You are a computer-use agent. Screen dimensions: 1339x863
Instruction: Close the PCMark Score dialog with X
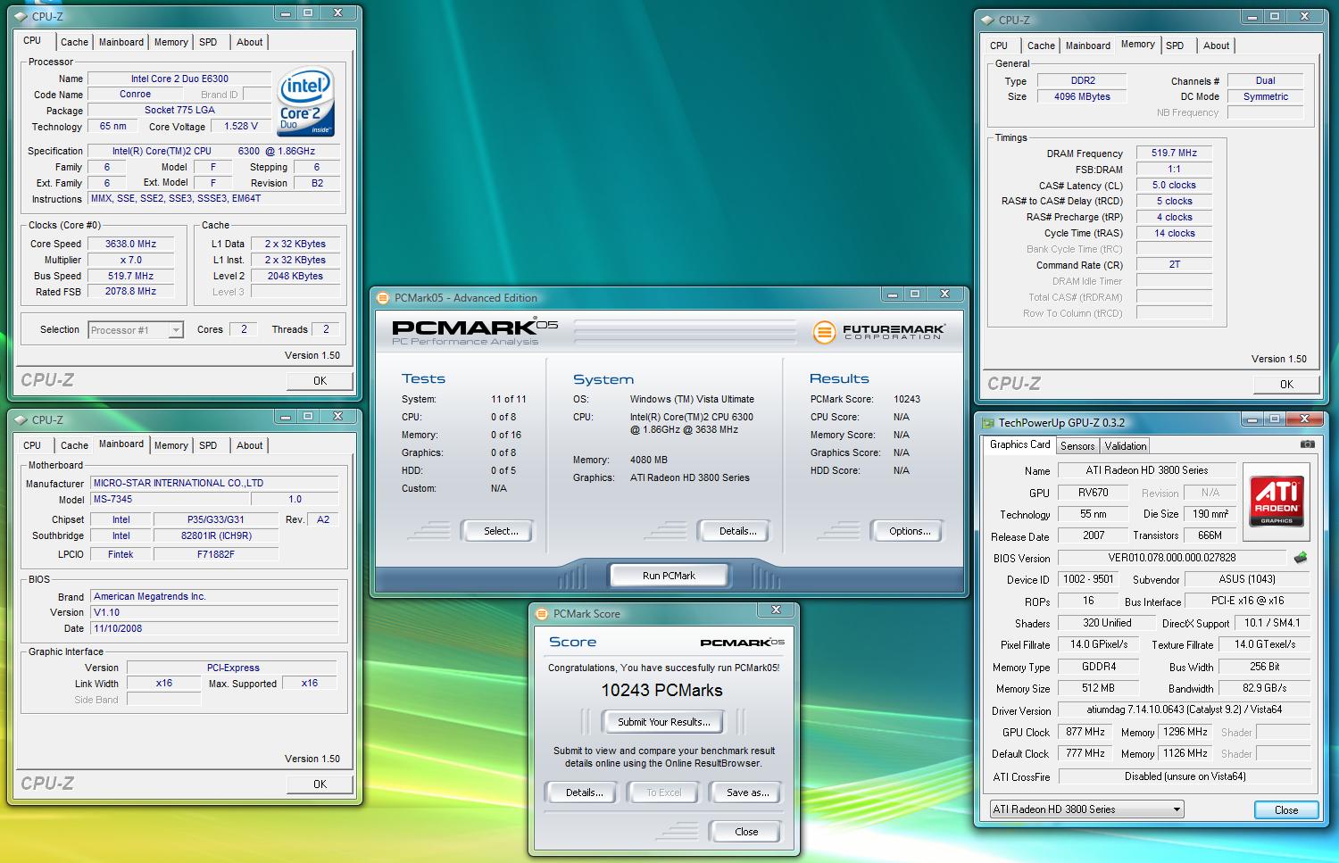[x=776, y=610]
